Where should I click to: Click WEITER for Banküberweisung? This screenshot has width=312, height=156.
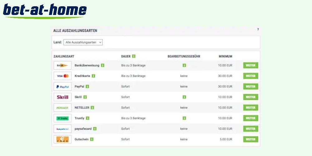[251, 66]
